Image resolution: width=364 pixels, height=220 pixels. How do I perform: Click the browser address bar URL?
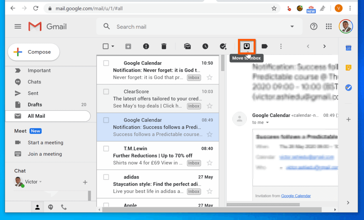89,9
